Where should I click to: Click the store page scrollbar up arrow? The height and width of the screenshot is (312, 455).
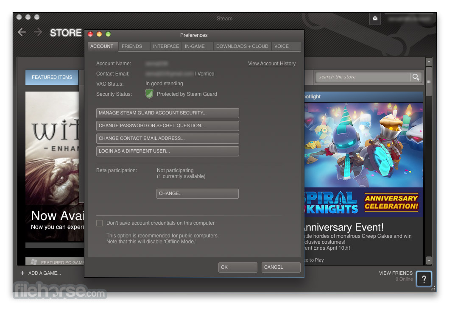[429, 61]
